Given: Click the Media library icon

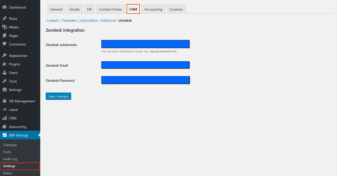Looking at the screenshot, I should [5, 27].
